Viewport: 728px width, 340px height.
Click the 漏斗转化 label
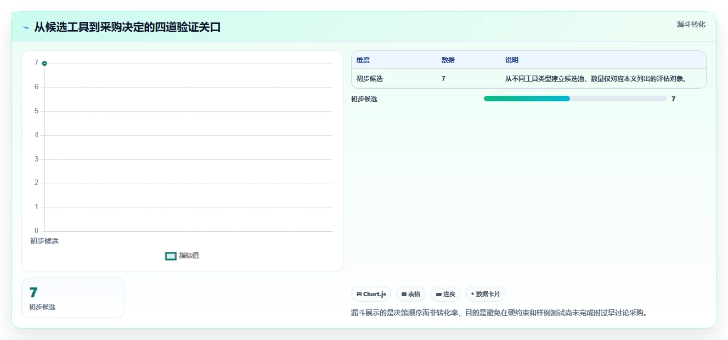[x=691, y=24]
